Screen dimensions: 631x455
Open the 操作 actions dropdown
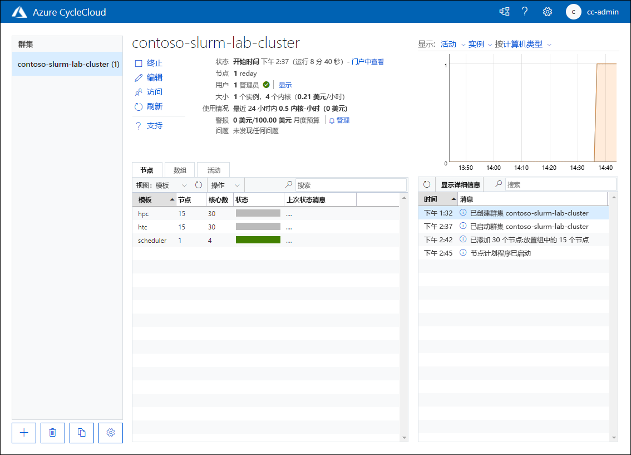tap(225, 185)
